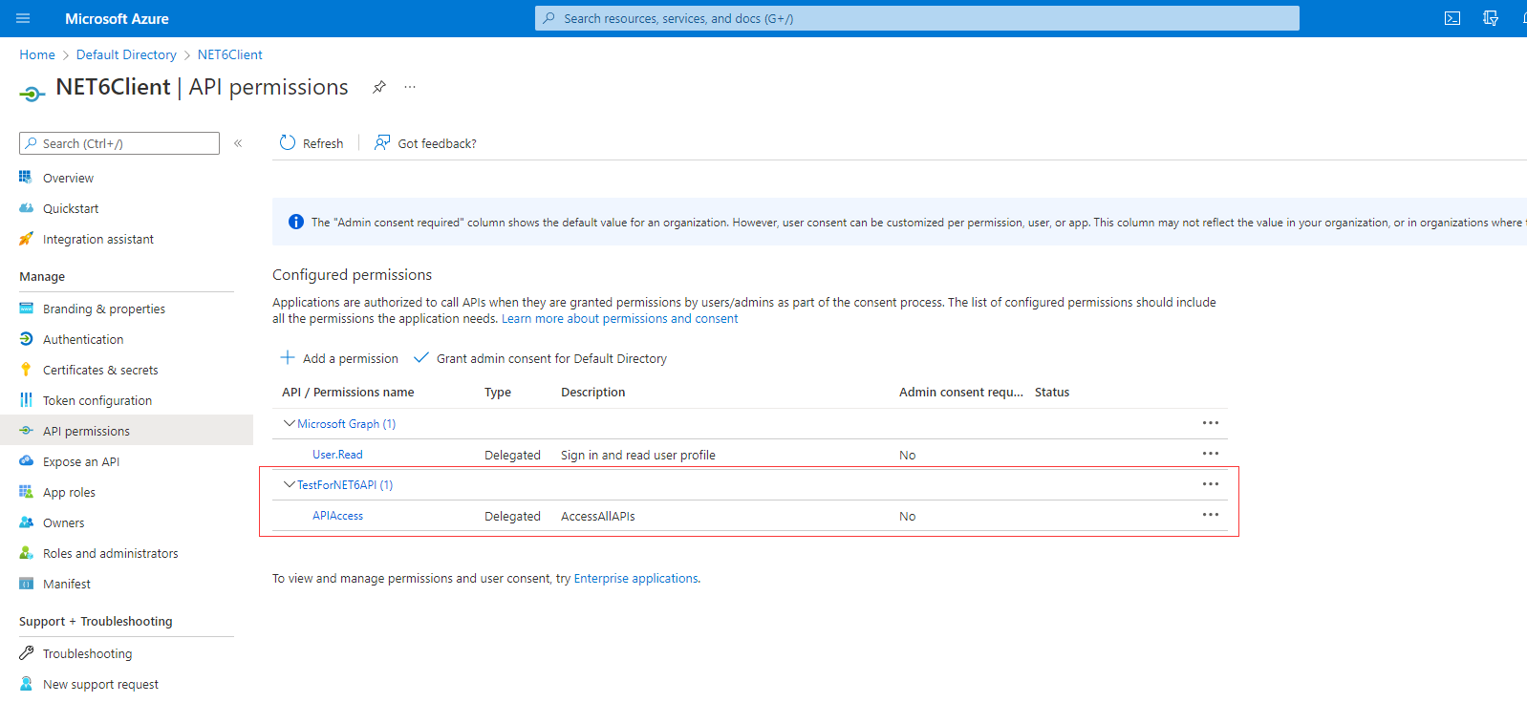Click the Integration assistant rocket icon
Viewport: 1527px width, 703px height.
click(26, 238)
